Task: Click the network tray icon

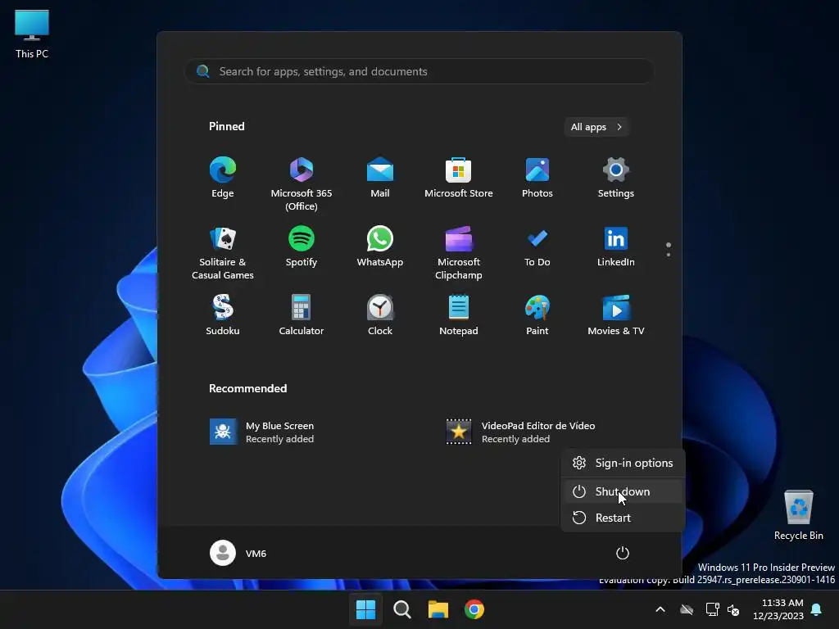Action: click(x=712, y=609)
